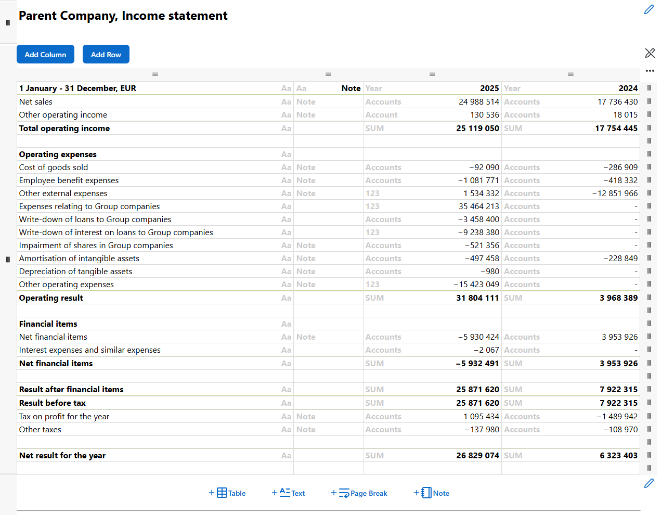Click the row handle for Operating result

click(x=648, y=297)
